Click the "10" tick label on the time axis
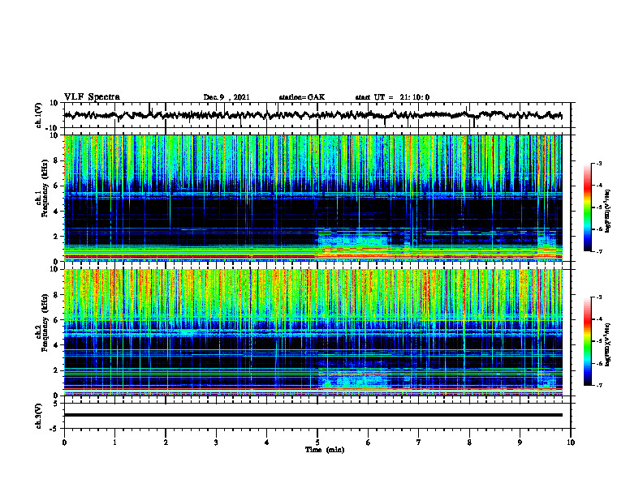The image size is (643, 496). pyautogui.click(x=571, y=443)
